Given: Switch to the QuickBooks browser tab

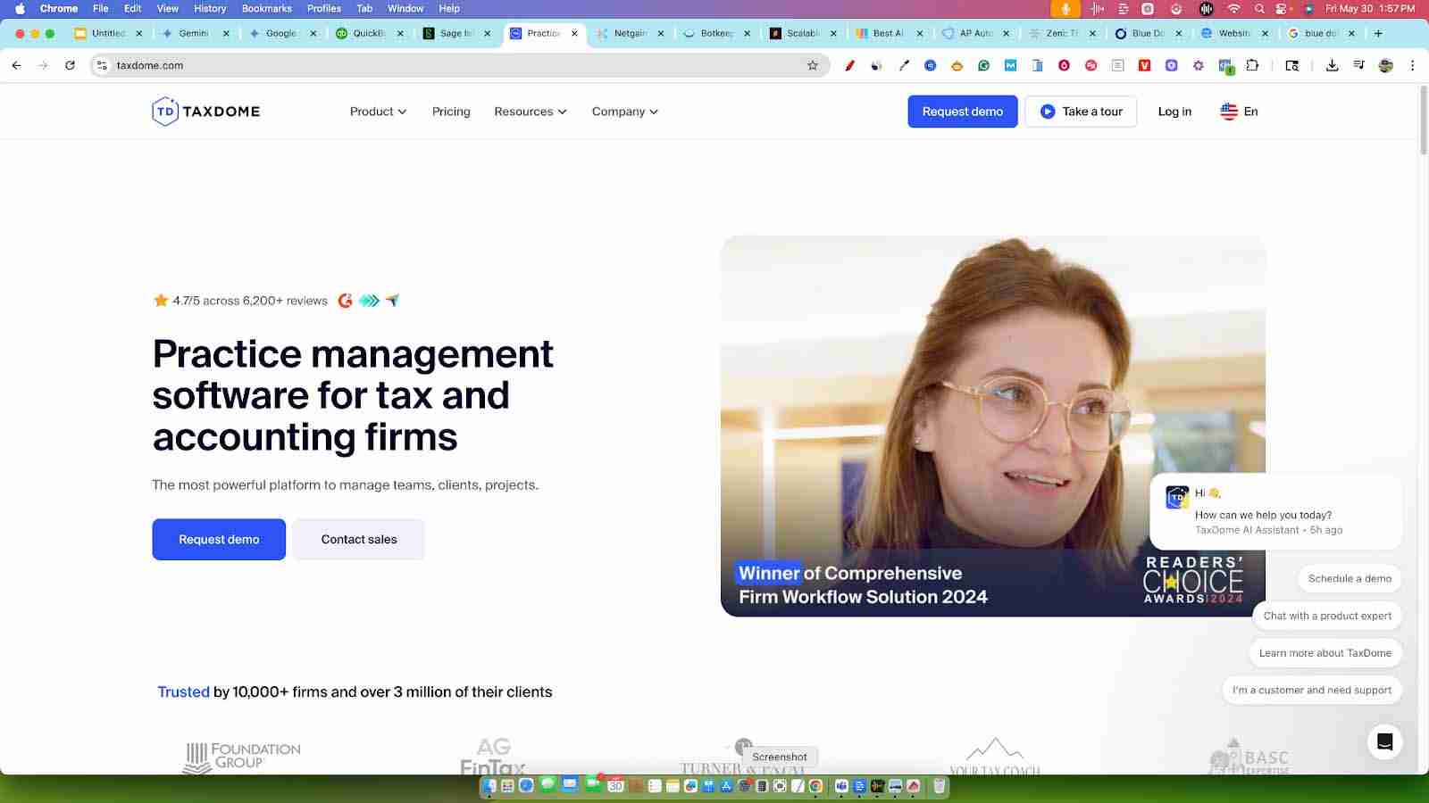Looking at the screenshot, I should click(368, 33).
